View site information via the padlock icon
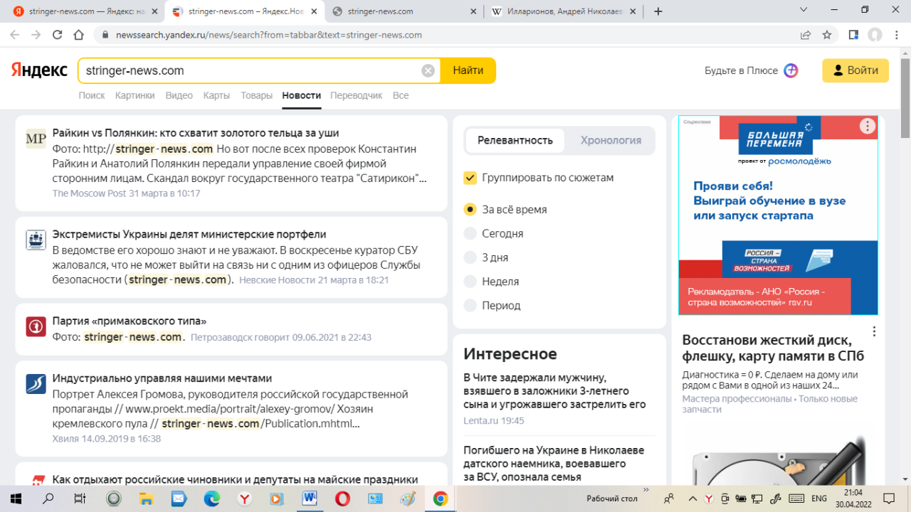Screen dimensions: 911x512 tap(105, 35)
